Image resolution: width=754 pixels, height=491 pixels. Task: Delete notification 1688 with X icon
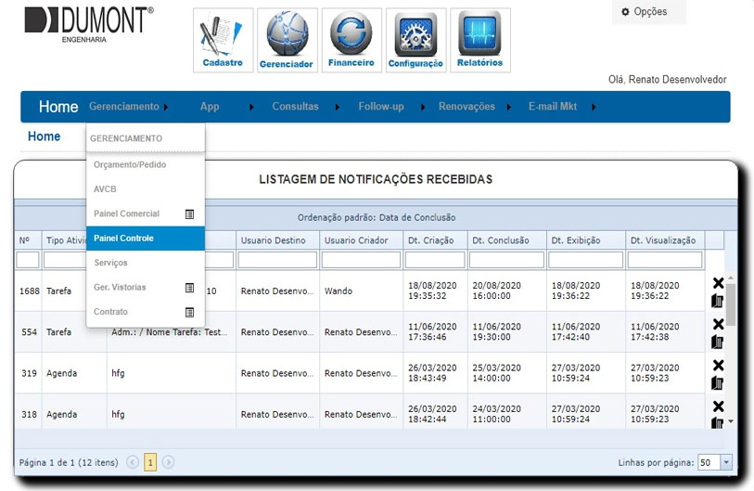coord(718,283)
